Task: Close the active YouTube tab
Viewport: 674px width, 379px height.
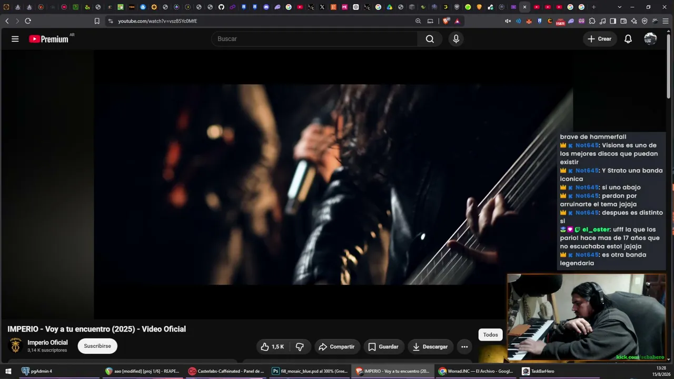Action: [524, 7]
